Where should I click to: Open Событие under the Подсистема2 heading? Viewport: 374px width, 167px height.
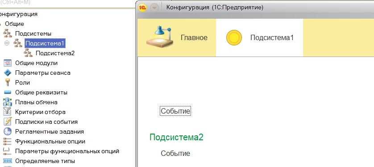point(175,154)
